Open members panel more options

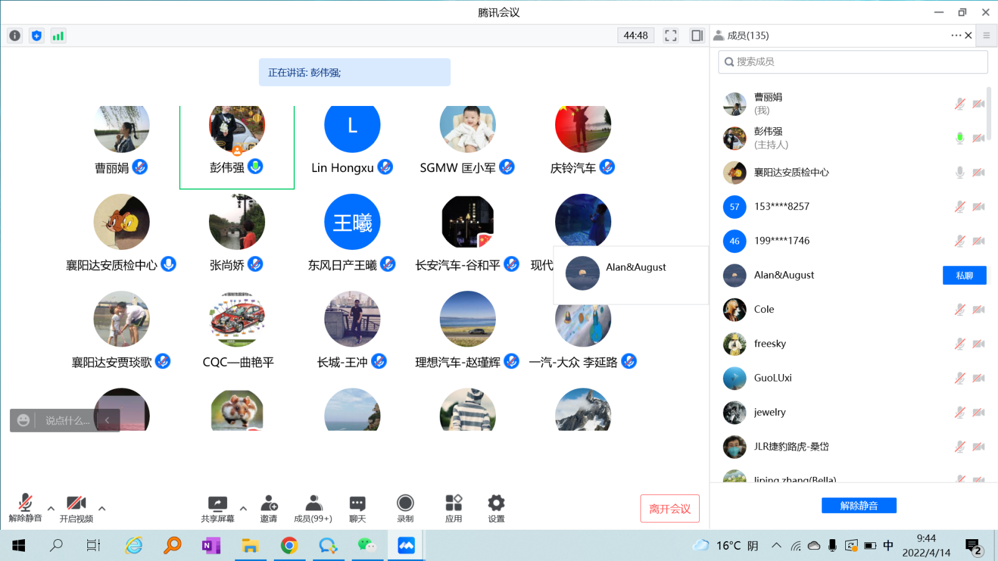[x=956, y=36]
